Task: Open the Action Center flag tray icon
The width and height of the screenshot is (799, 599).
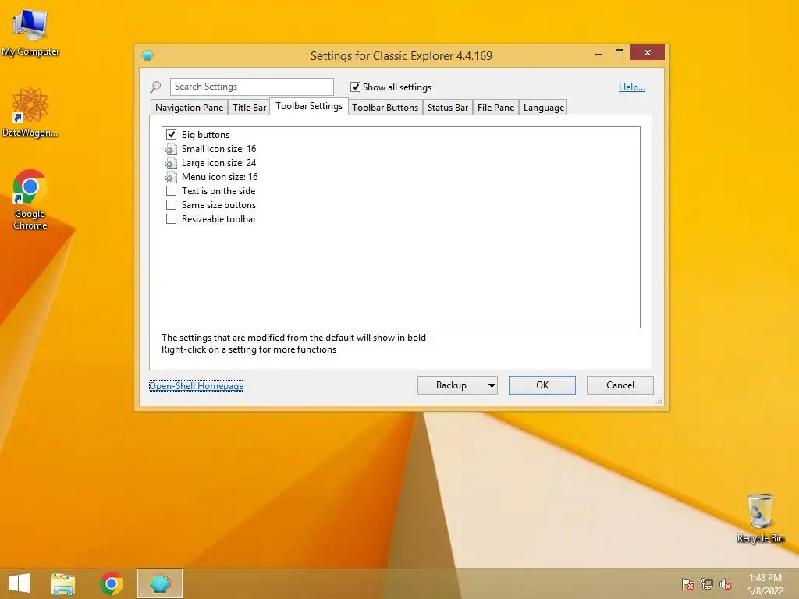Action: (688, 584)
